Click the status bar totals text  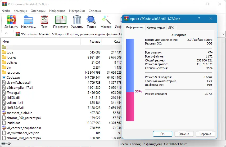coord(153,144)
